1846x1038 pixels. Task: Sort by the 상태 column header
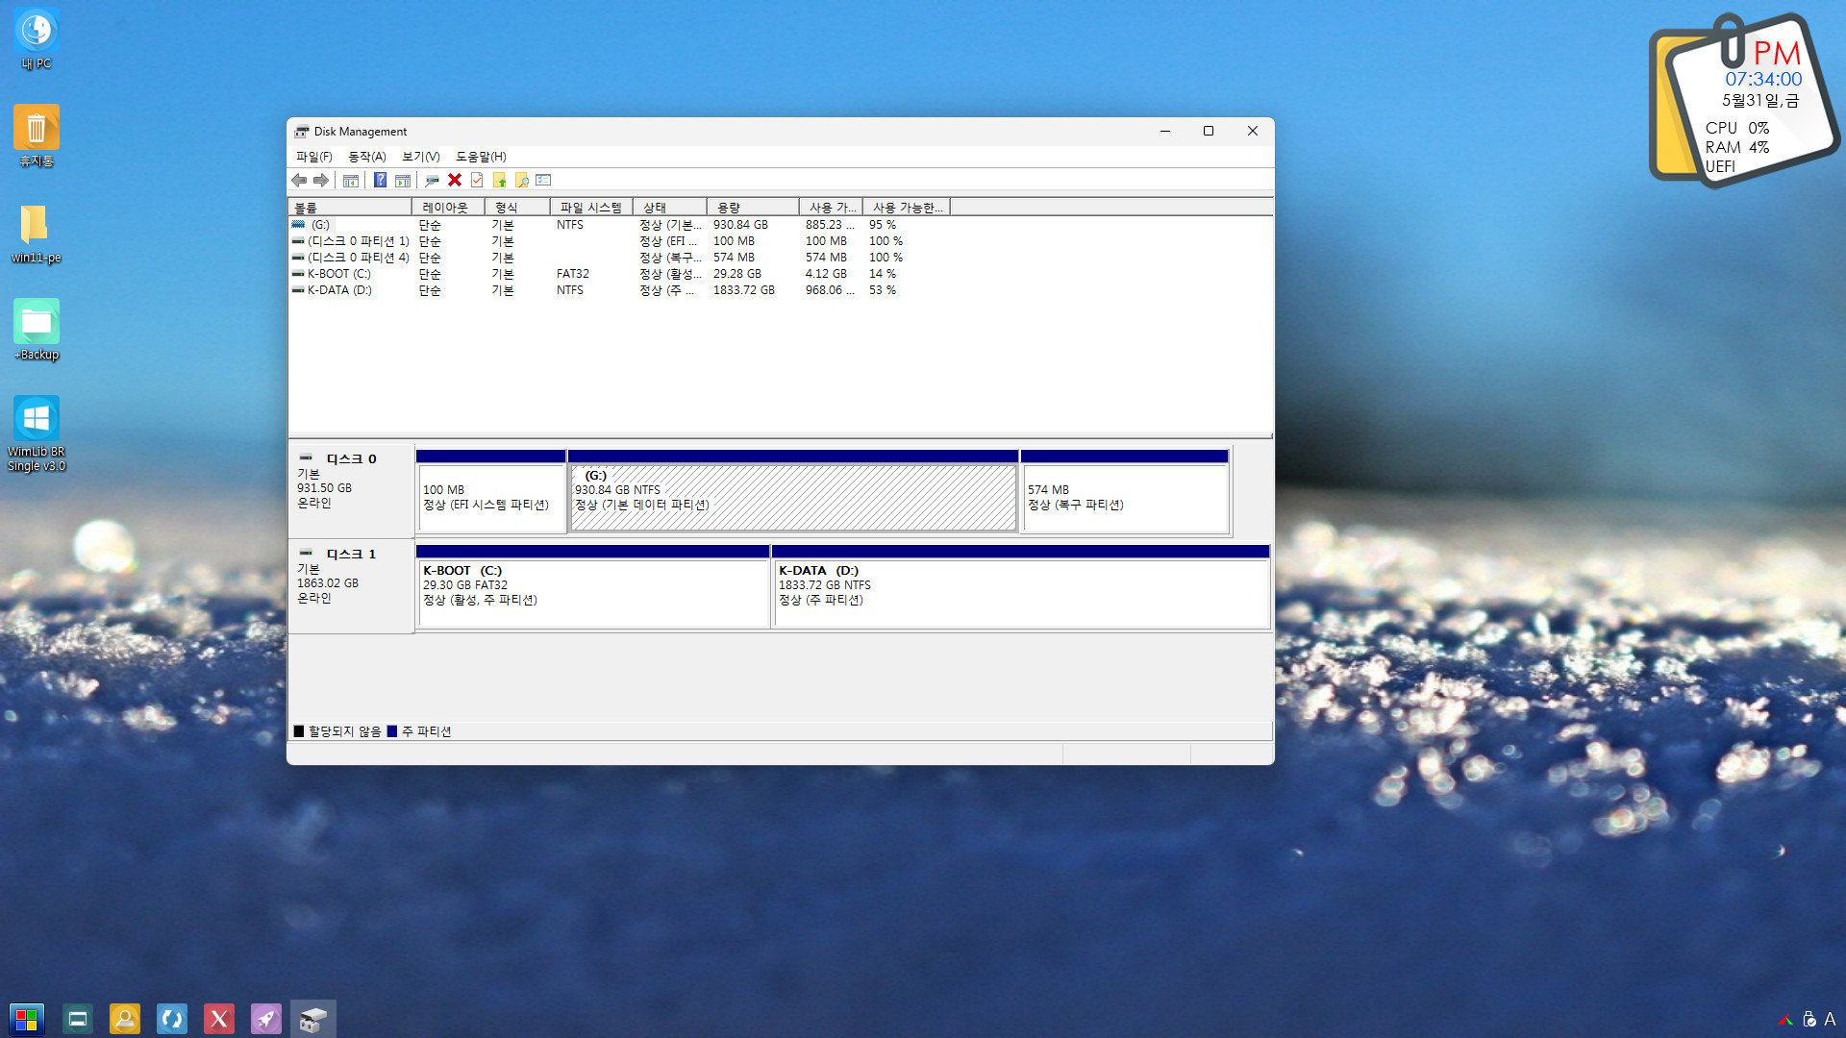[x=670, y=208]
